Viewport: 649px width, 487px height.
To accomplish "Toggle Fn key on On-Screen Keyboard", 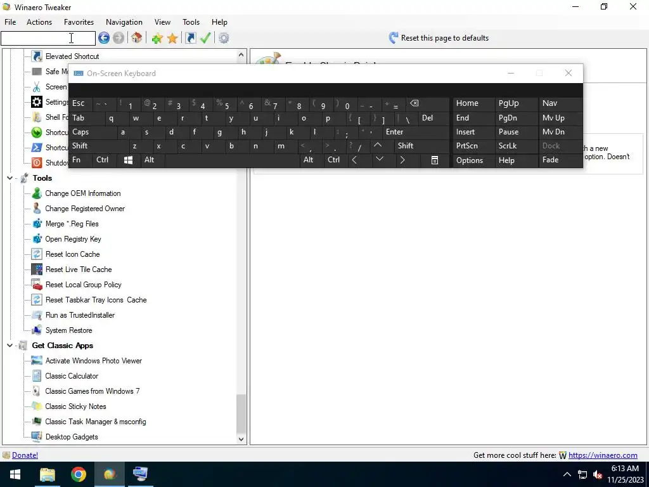I will [81, 160].
